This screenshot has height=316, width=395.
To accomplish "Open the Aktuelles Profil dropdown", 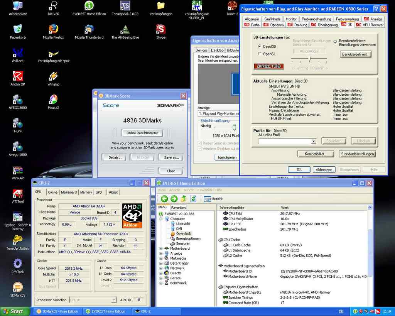I will click(313, 141).
